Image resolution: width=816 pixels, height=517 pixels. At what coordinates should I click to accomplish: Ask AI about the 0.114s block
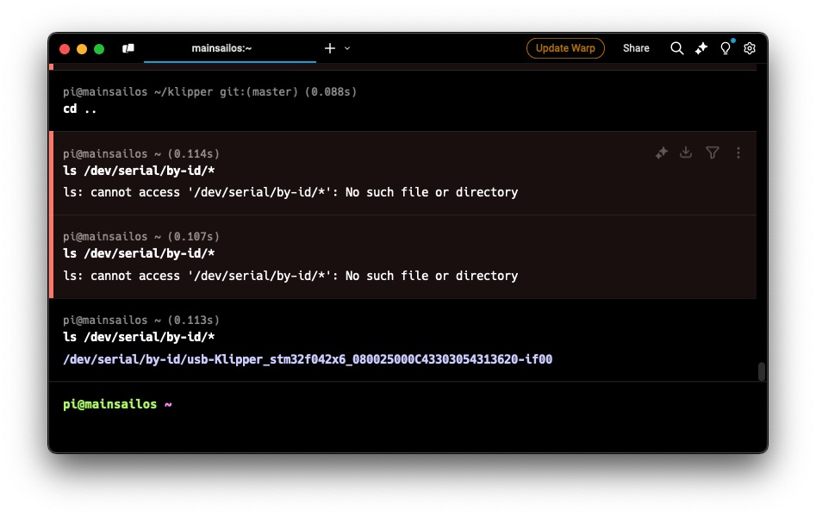coord(662,153)
